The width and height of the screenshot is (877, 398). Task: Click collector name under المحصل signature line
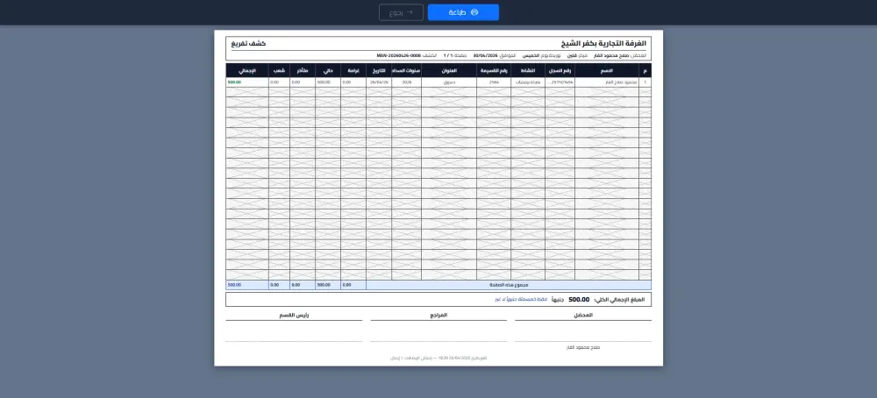[583, 347]
